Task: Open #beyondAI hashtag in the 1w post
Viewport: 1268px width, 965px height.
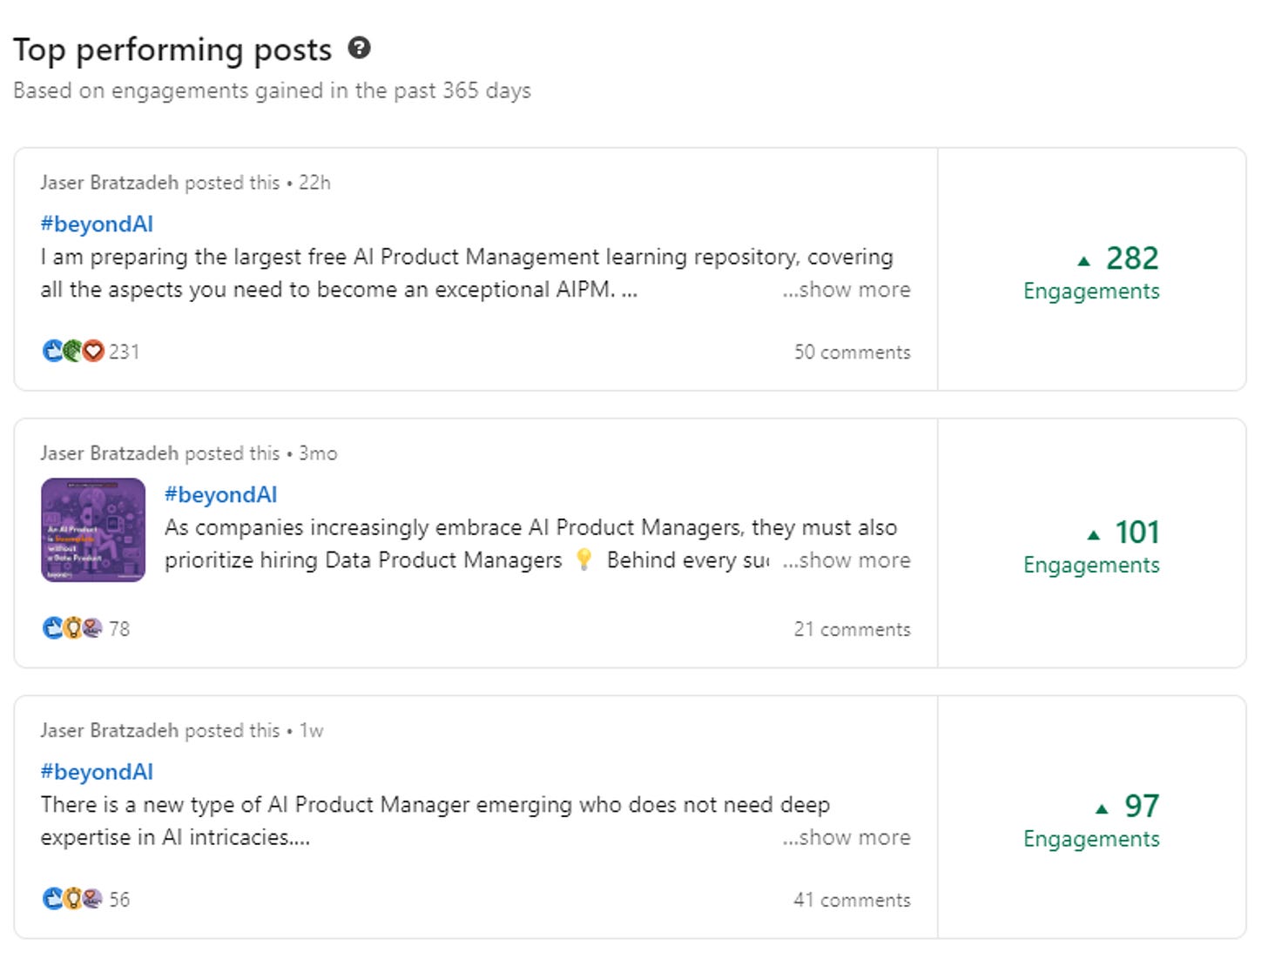Action: click(97, 772)
